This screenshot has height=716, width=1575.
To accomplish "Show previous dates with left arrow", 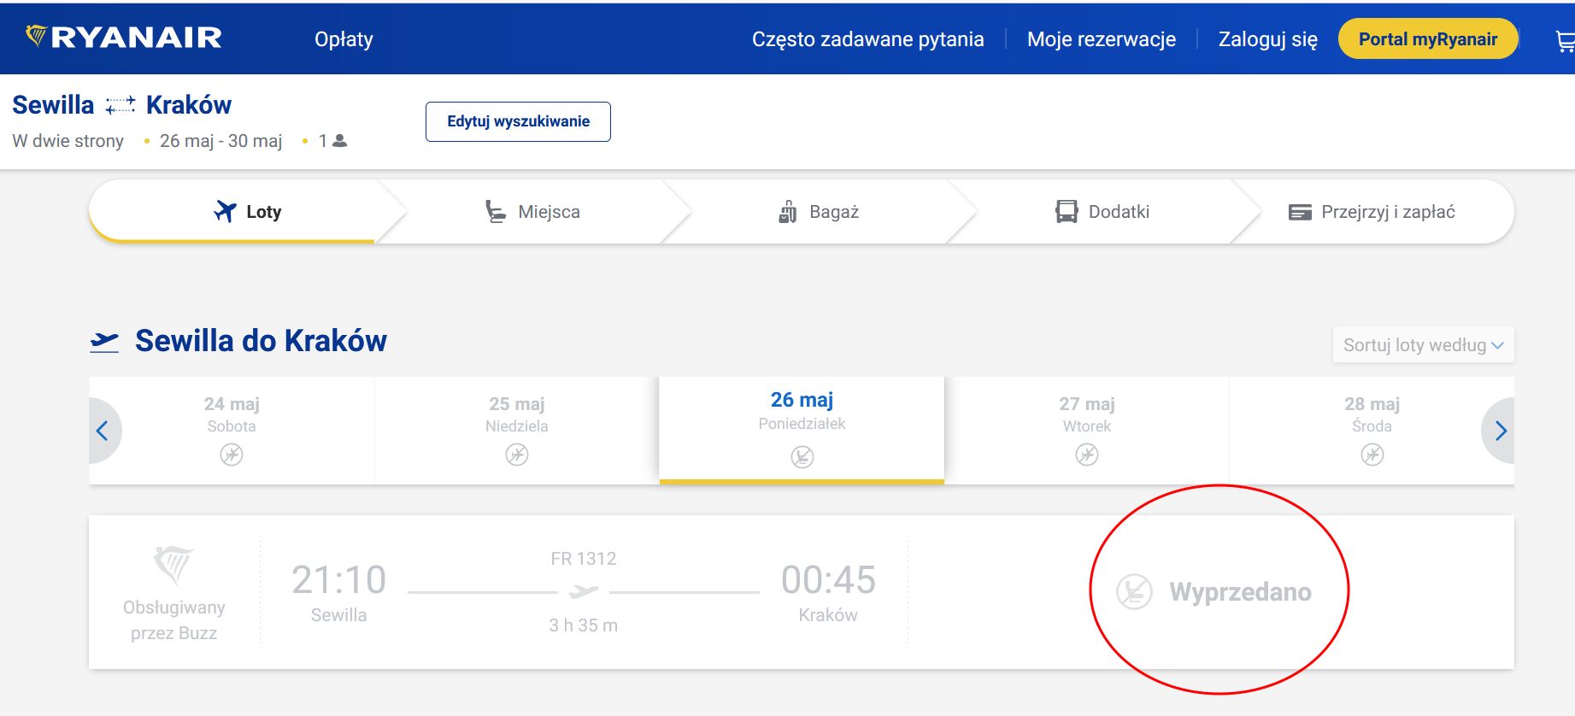I will (103, 431).
